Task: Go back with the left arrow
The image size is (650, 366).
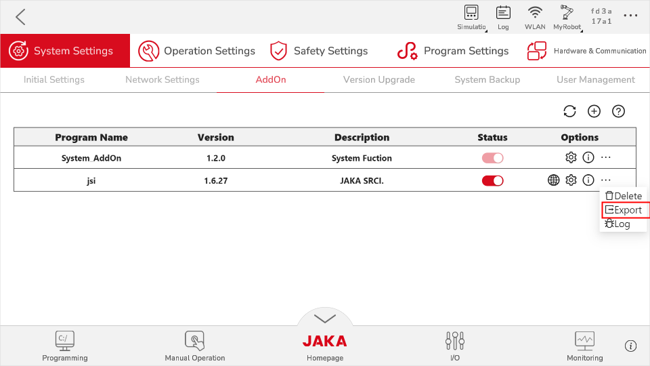Action: tap(21, 17)
